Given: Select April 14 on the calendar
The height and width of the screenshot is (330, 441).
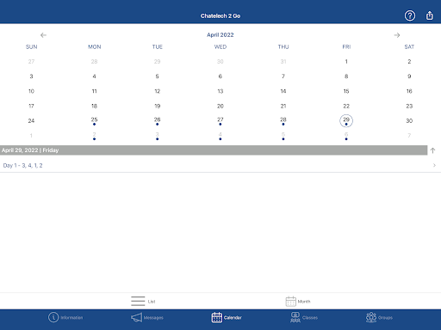Looking at the screenshot, I should [x=283, y=91].
